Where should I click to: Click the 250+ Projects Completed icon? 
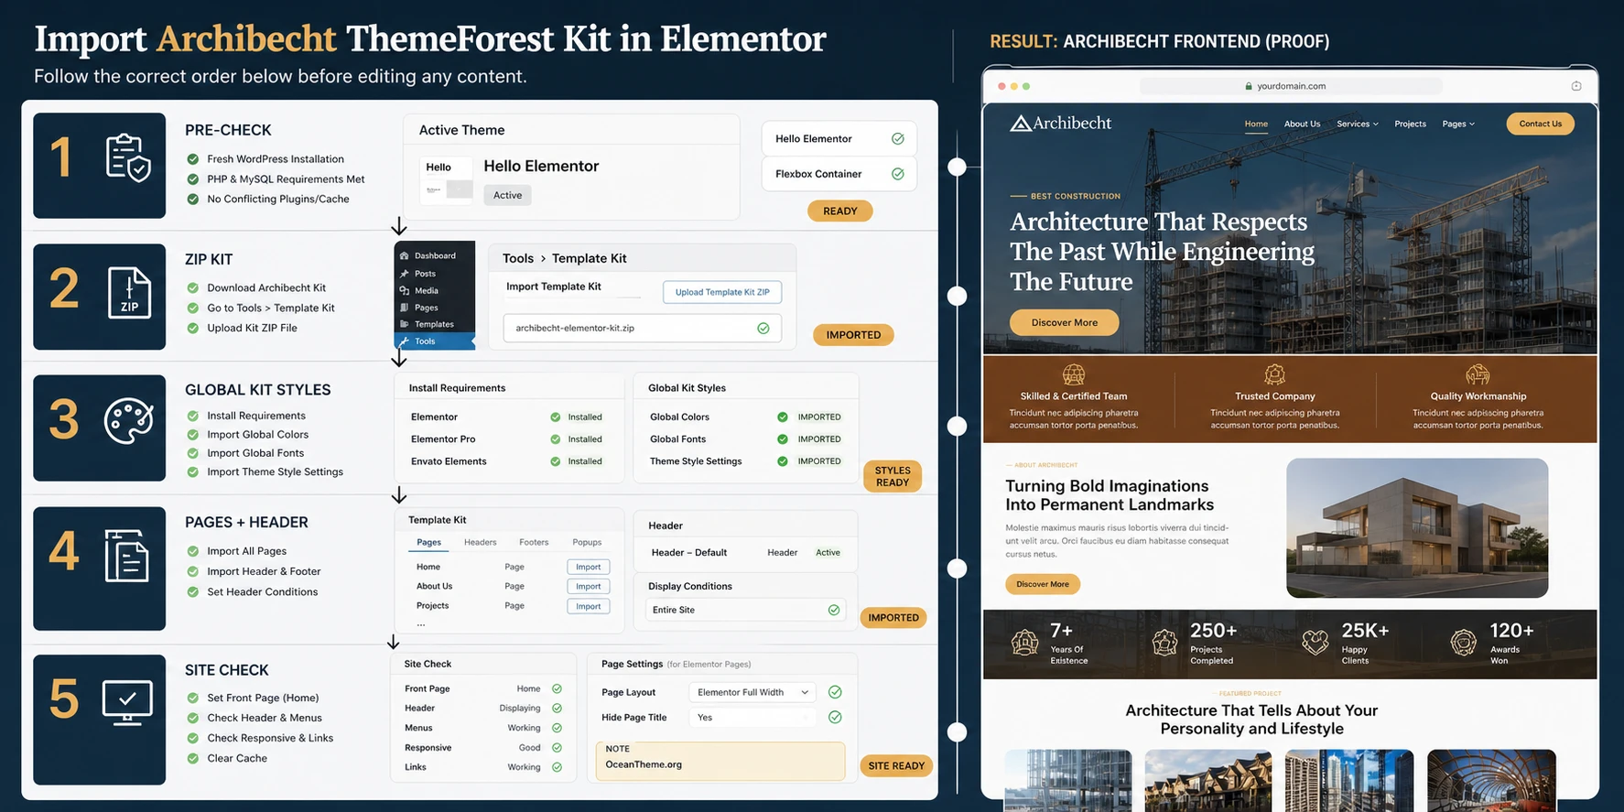coord(1164,643)
